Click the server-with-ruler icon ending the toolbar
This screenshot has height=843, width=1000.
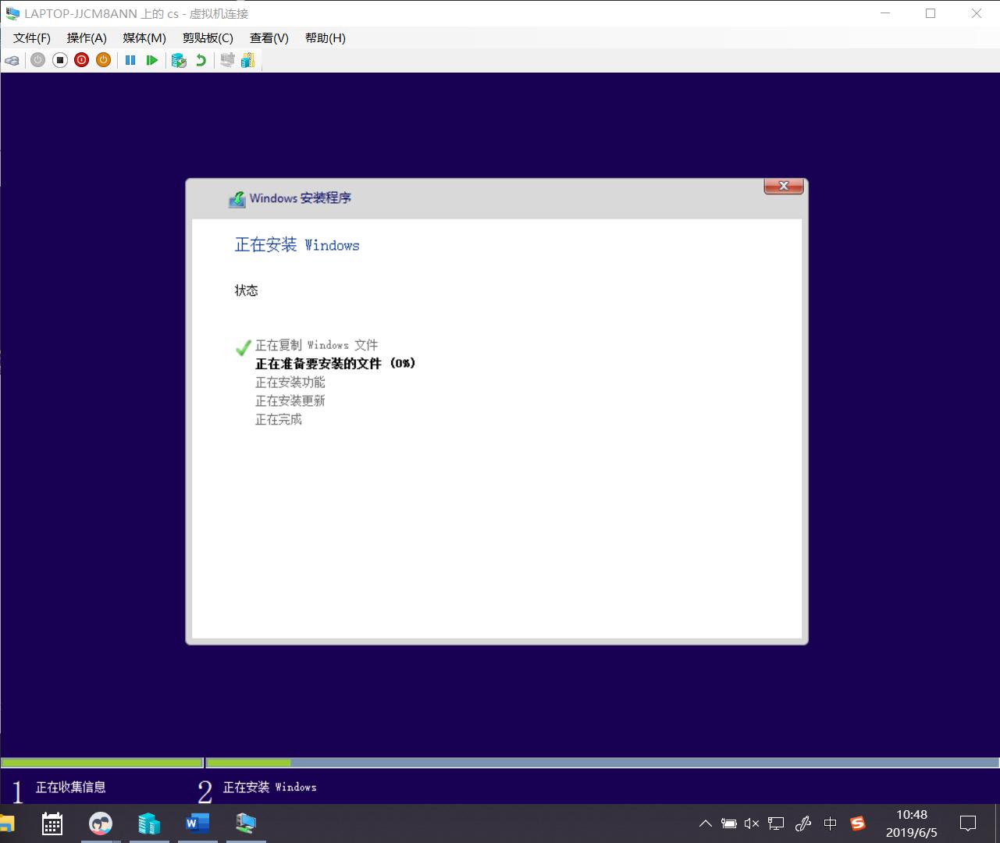248,60
